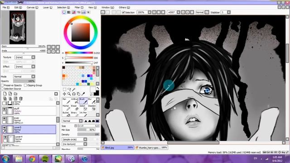
Task: Select the Eraser tool
Action: coord(75,108)
